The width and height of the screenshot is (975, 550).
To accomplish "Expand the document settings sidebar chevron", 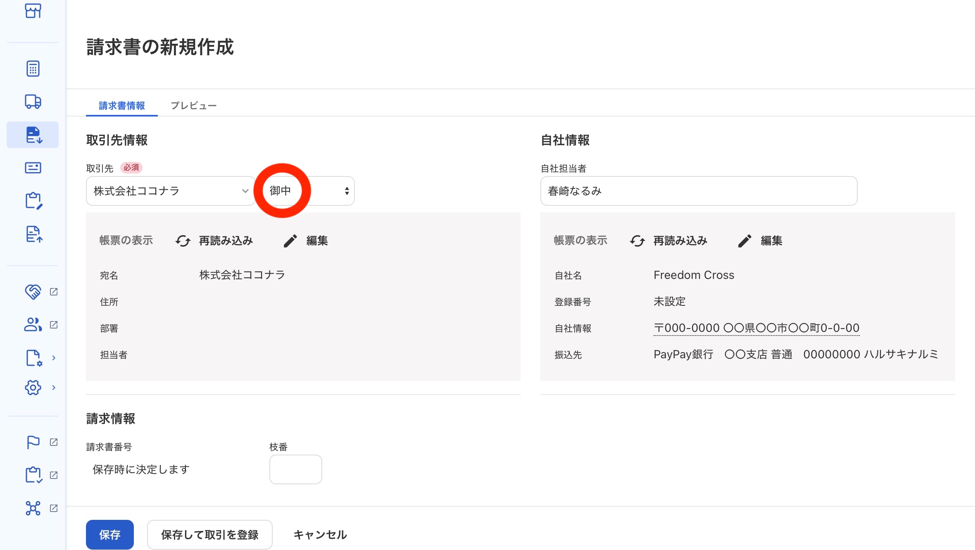I will point(54,358).
